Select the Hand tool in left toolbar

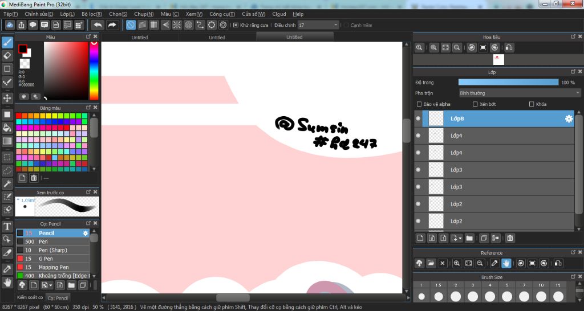pyautogui.click(x=7, y=283)
